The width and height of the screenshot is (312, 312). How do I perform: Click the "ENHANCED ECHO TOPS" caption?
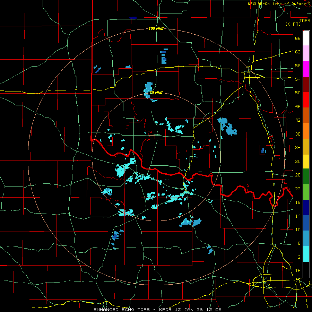[122, 310]
